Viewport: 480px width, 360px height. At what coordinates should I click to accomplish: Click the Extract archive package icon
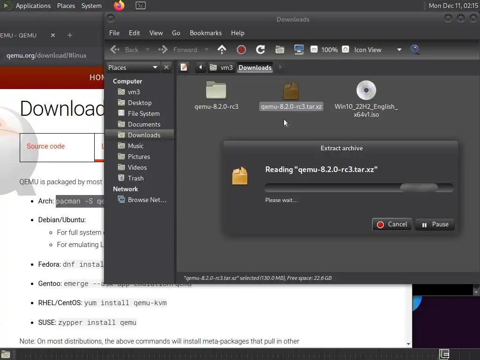(240, 176)
